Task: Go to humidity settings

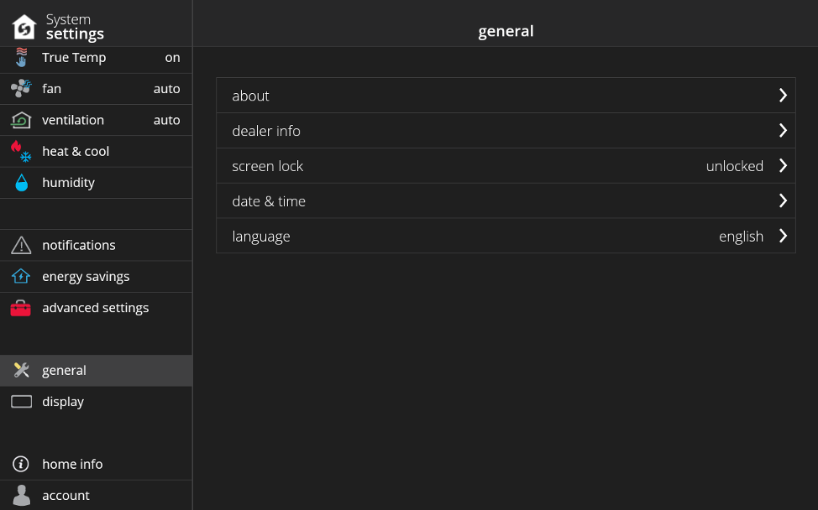Action: point(96,183)
